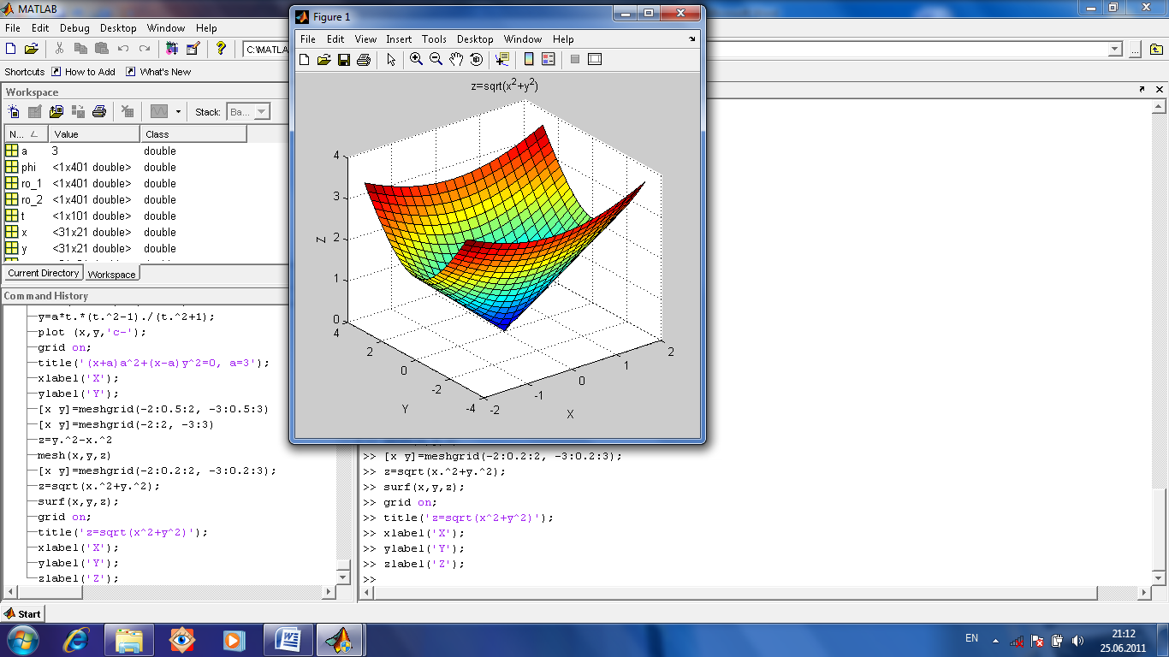Hide plot tools in Figure 1
This screenshot has height=657, width=1169.
coord(575,59)
